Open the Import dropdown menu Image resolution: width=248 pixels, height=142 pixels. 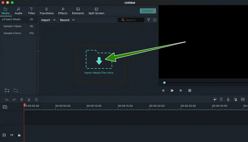[48, 20]
